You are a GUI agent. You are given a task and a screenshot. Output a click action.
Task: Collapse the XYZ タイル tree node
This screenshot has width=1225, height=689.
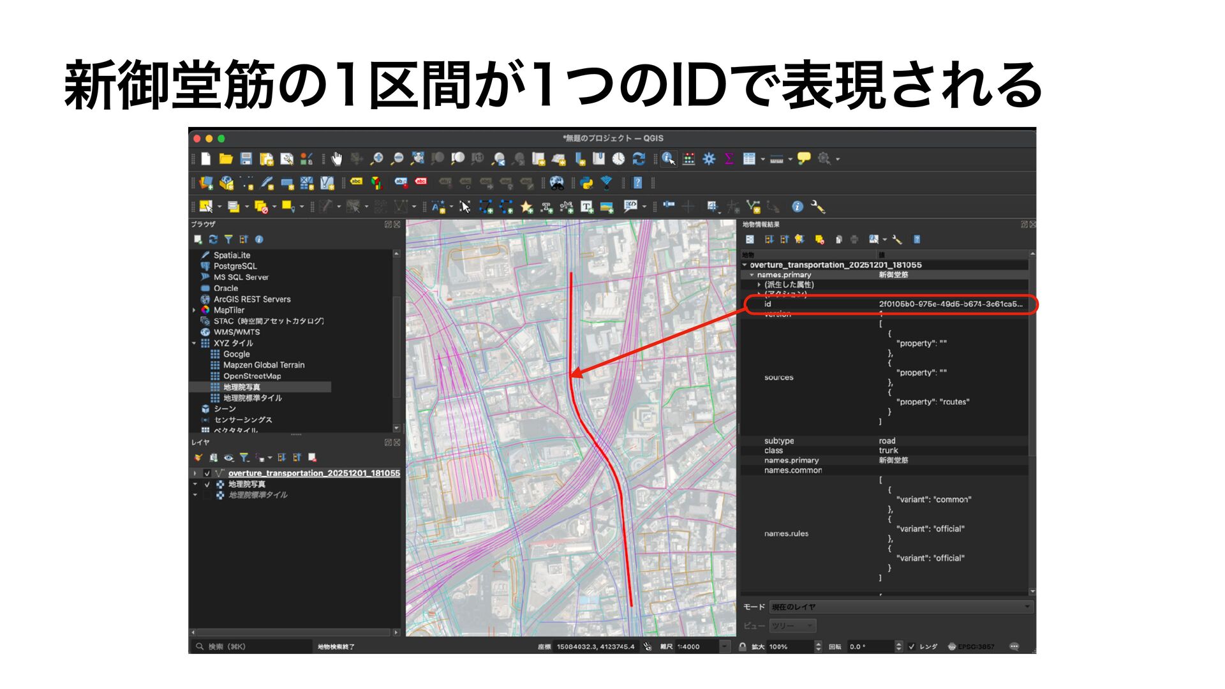[x=194, y=343]
